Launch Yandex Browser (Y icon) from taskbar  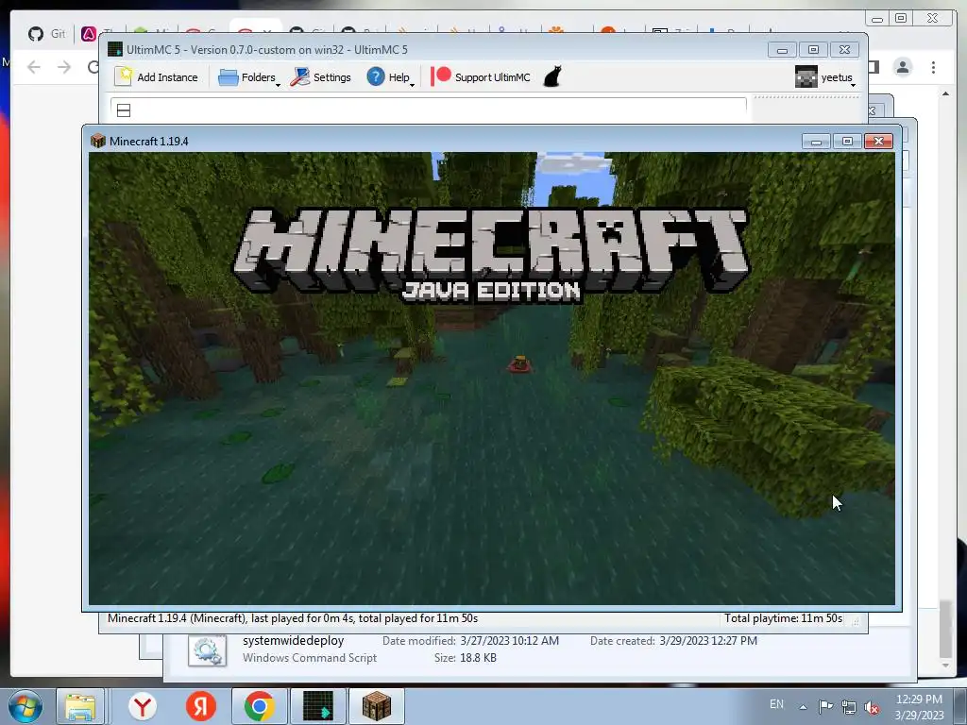tap(143, 706)
